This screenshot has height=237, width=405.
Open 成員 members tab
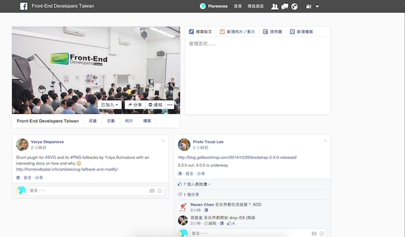coord(93,121)
